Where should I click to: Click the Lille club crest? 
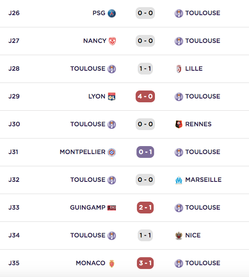coord(179,69)
